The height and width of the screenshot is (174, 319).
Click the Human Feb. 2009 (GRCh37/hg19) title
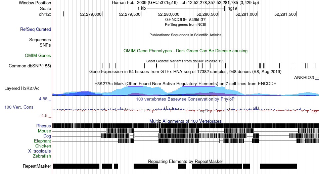click(x=145, y=3)
